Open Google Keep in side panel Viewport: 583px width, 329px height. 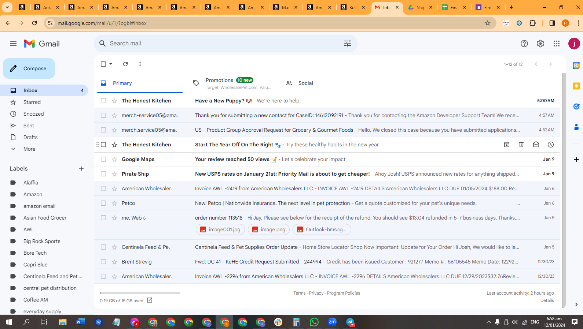576,86
